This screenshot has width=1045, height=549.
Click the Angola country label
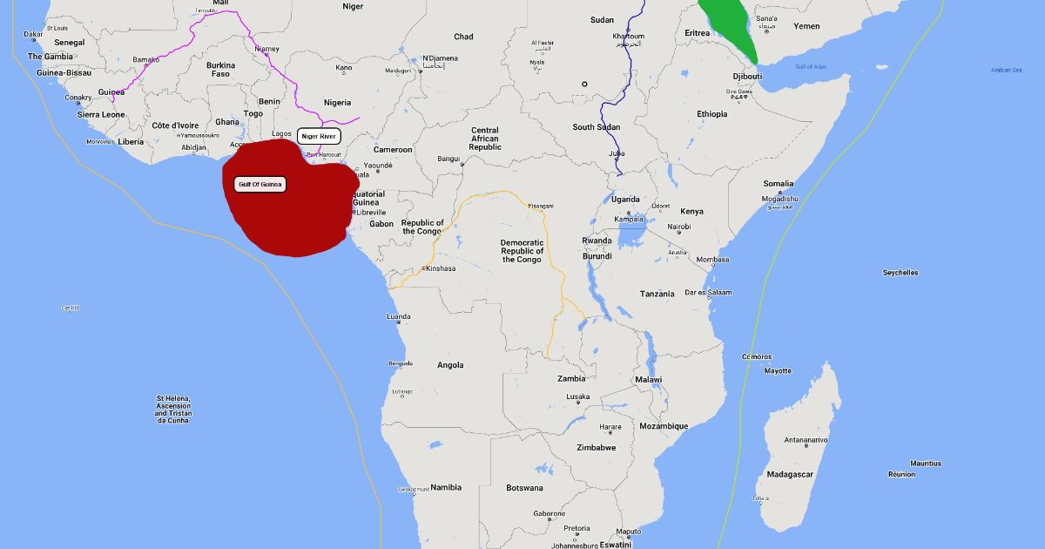[x=450, y=365]
